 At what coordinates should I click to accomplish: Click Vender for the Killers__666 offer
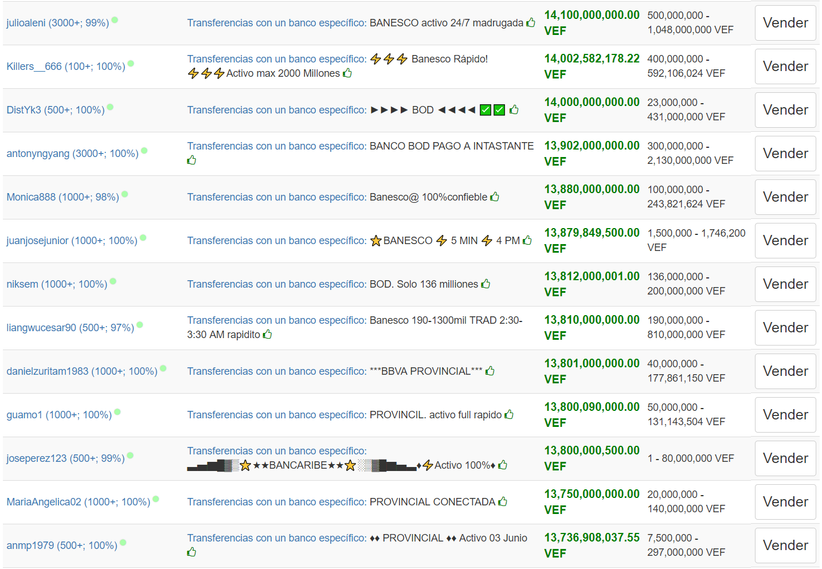(x=785, y=66)
